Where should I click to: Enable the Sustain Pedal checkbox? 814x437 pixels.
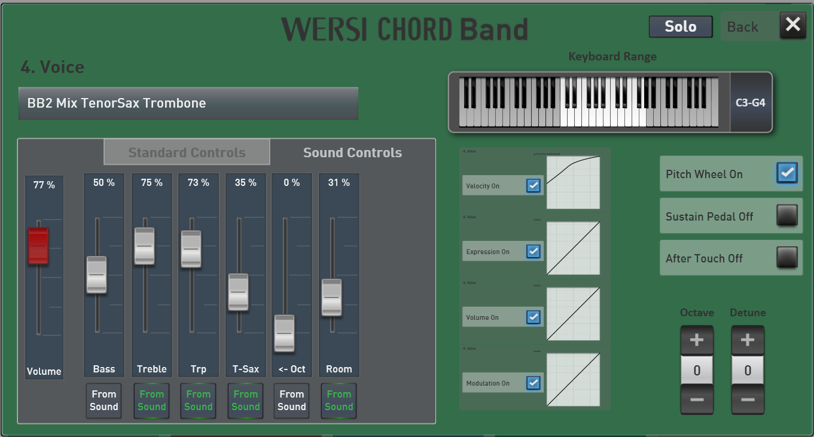coord(787,215)
